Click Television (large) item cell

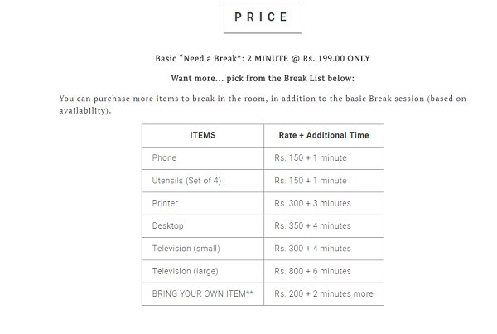click(x=203, y=272)
